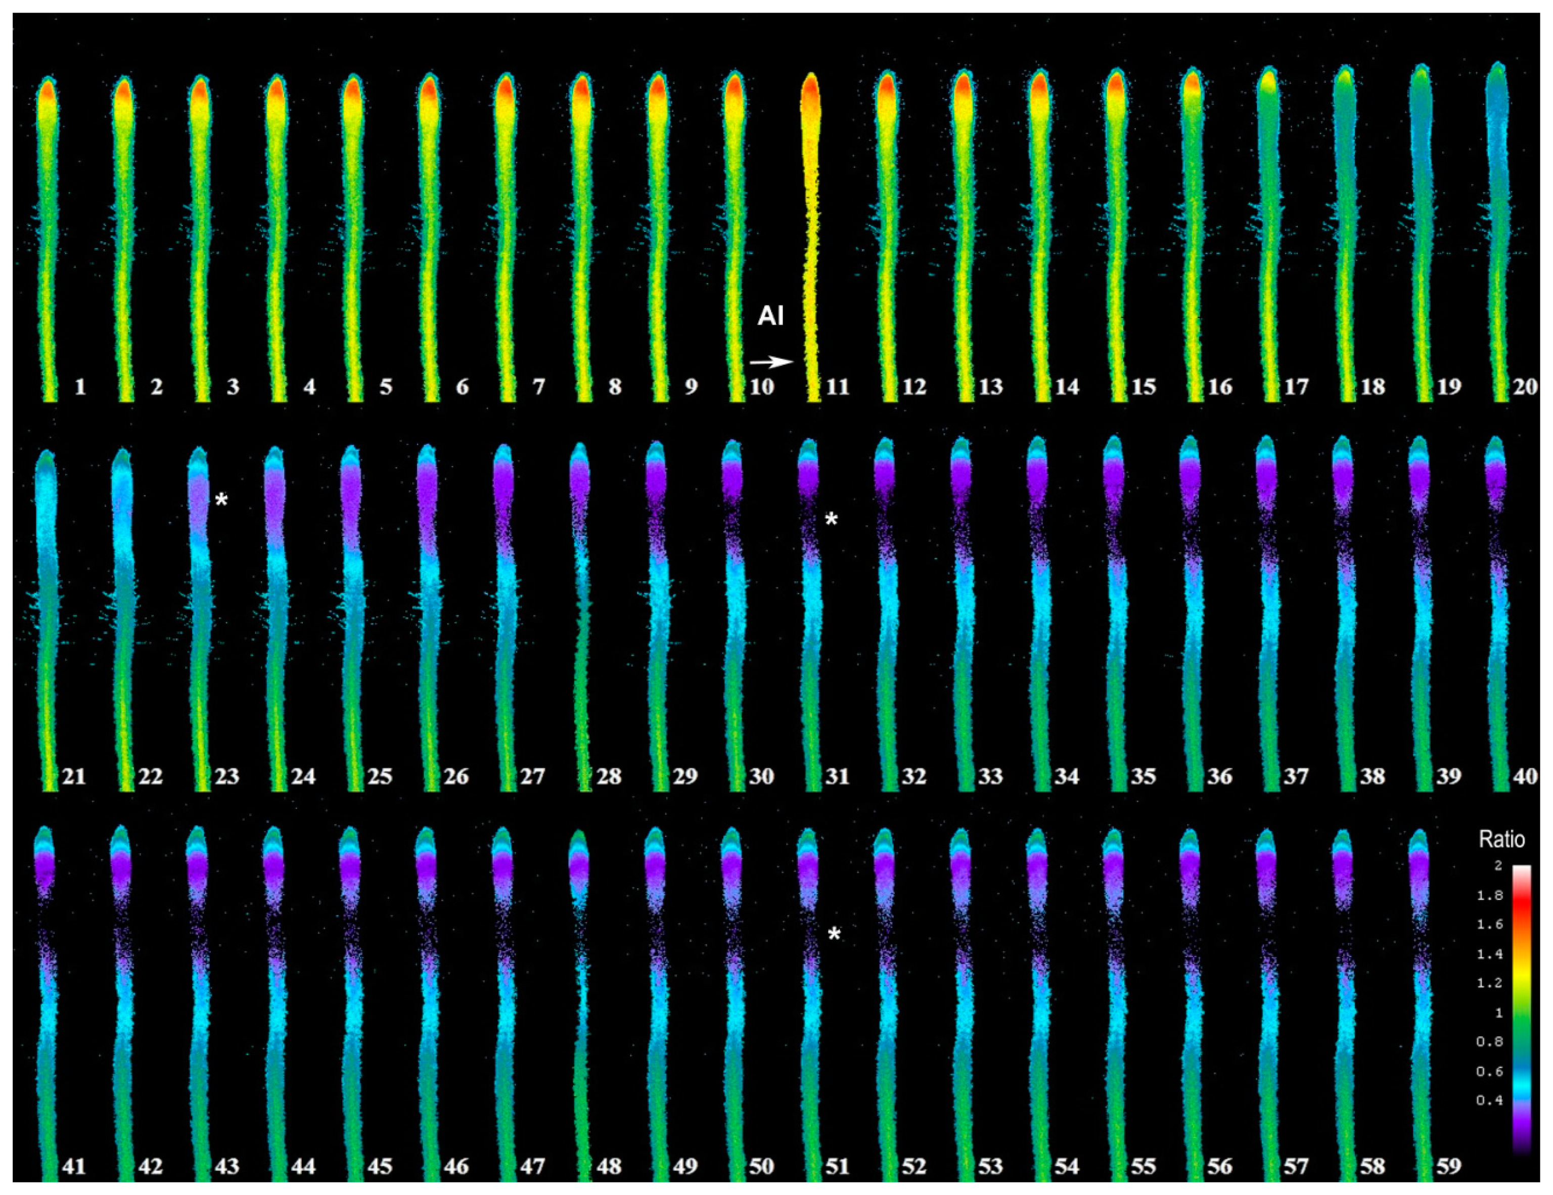The width and height of the screenshot is (1553, 1195).
Task: Click the frame number 21 label
Action: pyautogui.click(x=74, y=776)
